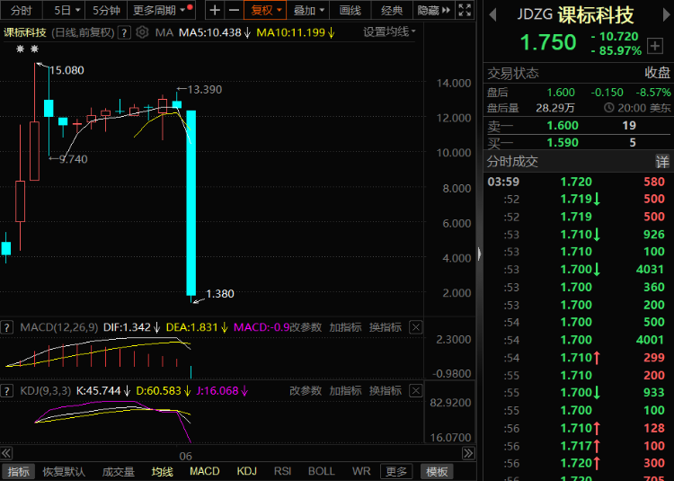
Task: Click 恢复默认 in bottom bar
Action: pyautogui.click(x=64, y=471)
